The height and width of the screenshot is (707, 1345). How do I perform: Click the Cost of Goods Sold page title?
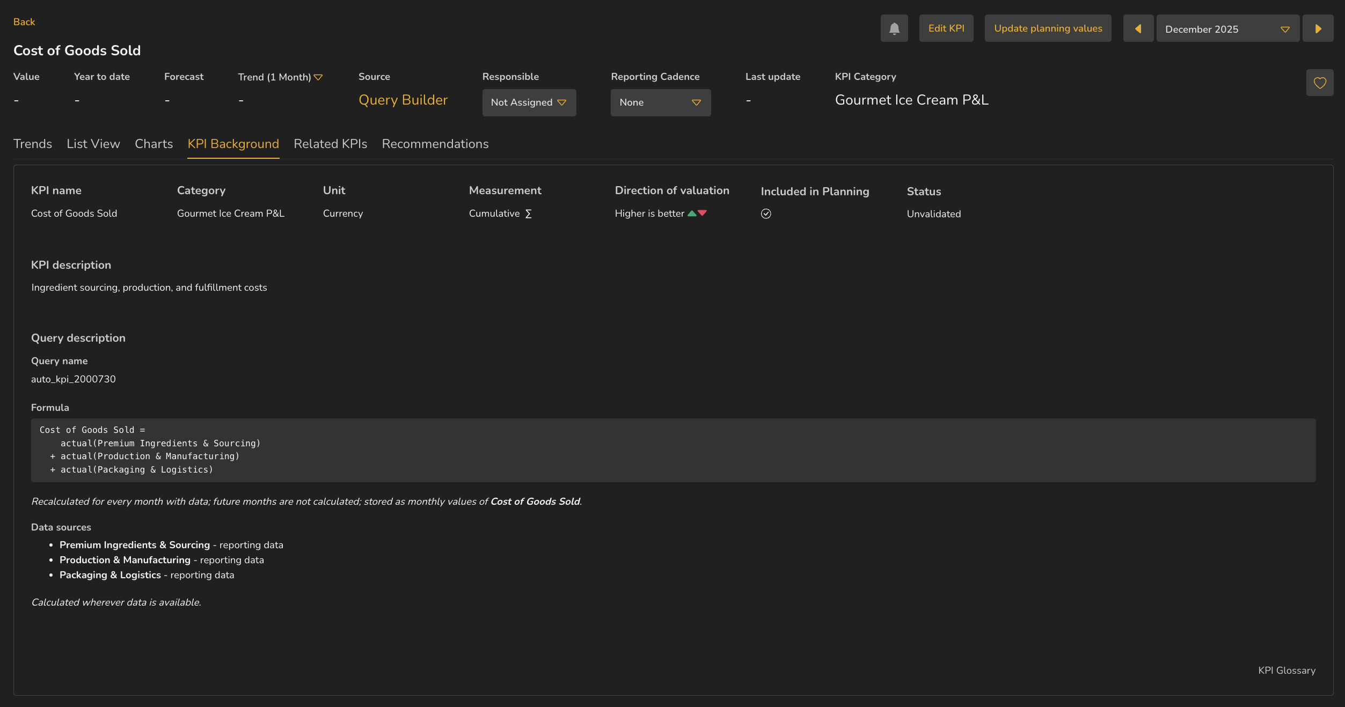[x=77, y=50]
